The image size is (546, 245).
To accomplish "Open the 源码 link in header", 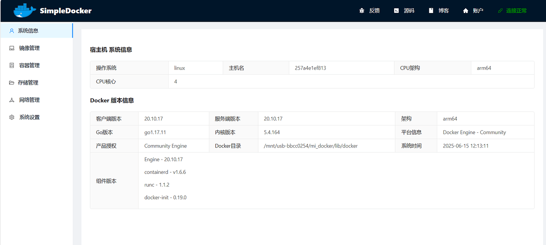I will tap(409, 11).
